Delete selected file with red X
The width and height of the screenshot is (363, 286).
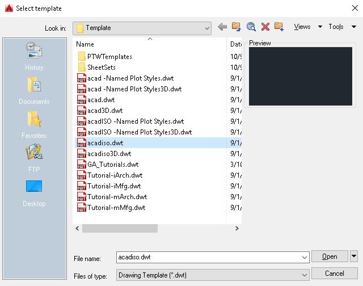265,27
